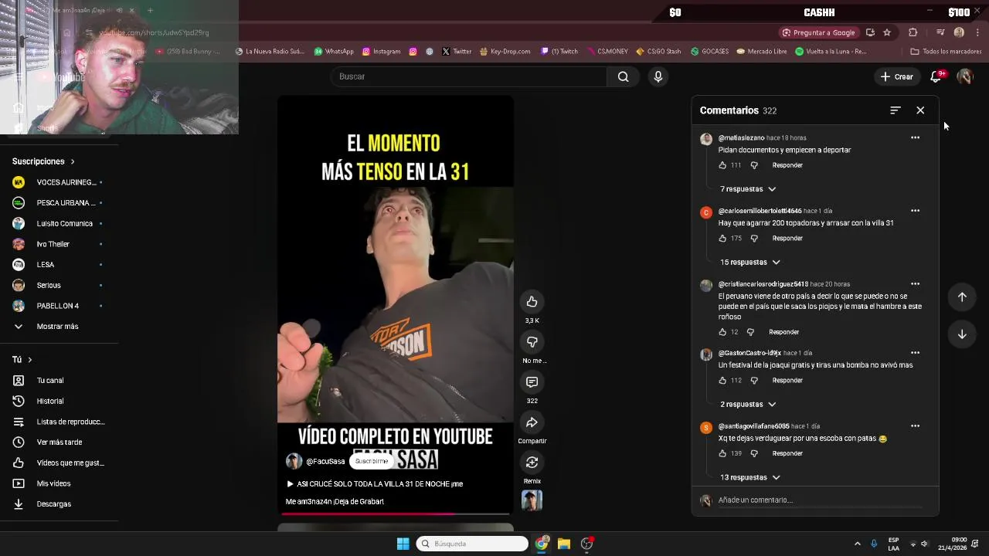Go to the next short with down arrow

(962, 334)
